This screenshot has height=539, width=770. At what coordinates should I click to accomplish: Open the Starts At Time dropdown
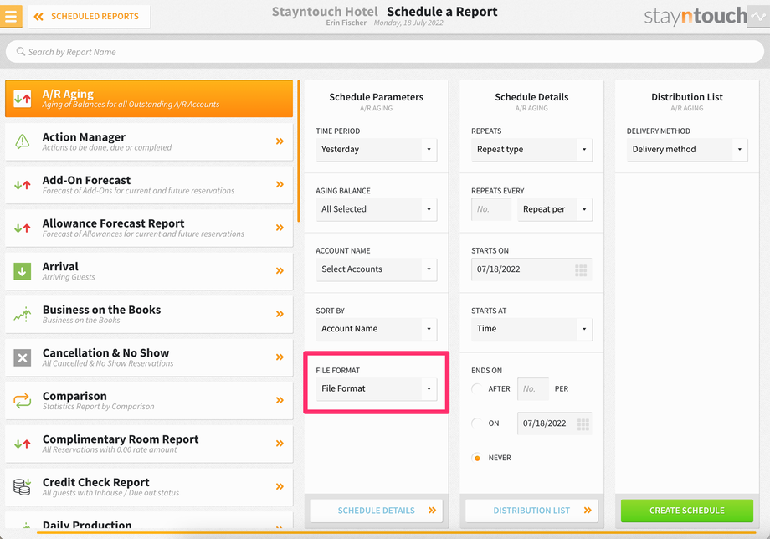531,330
